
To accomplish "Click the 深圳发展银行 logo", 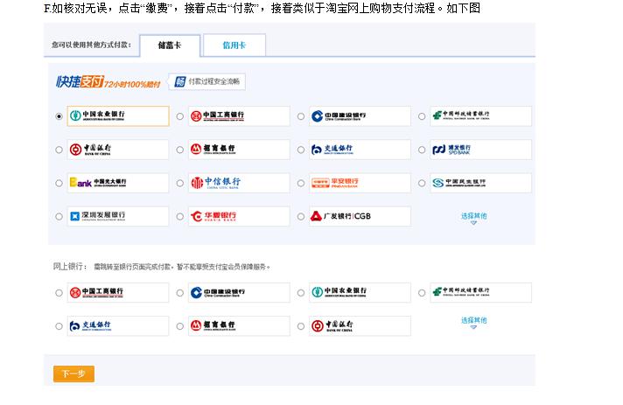I will pos(118,216).
